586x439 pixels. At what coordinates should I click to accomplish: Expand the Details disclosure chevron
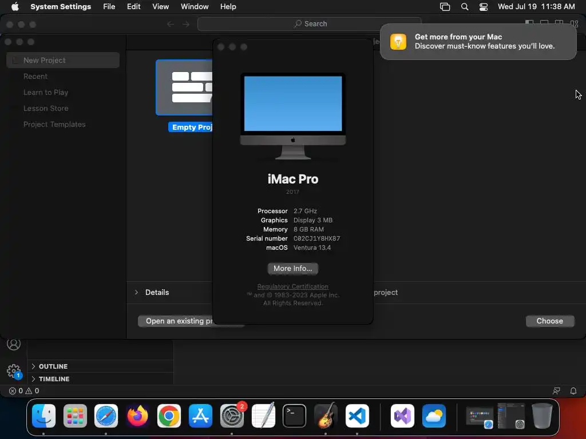pos(136,292)
